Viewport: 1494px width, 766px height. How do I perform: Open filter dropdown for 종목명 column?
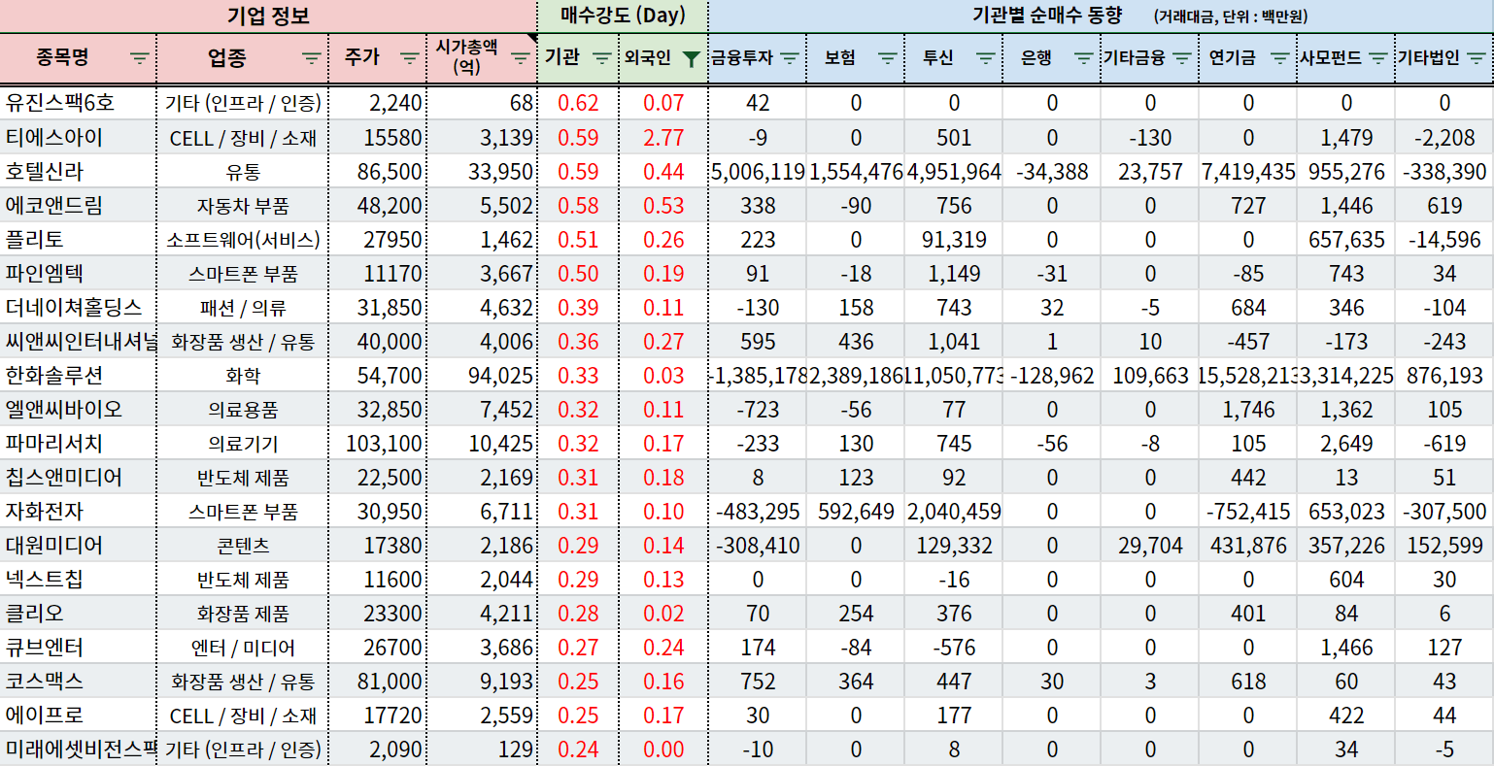tap(140, 58)
